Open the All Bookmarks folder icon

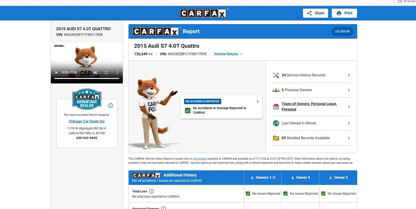point(400,1)
